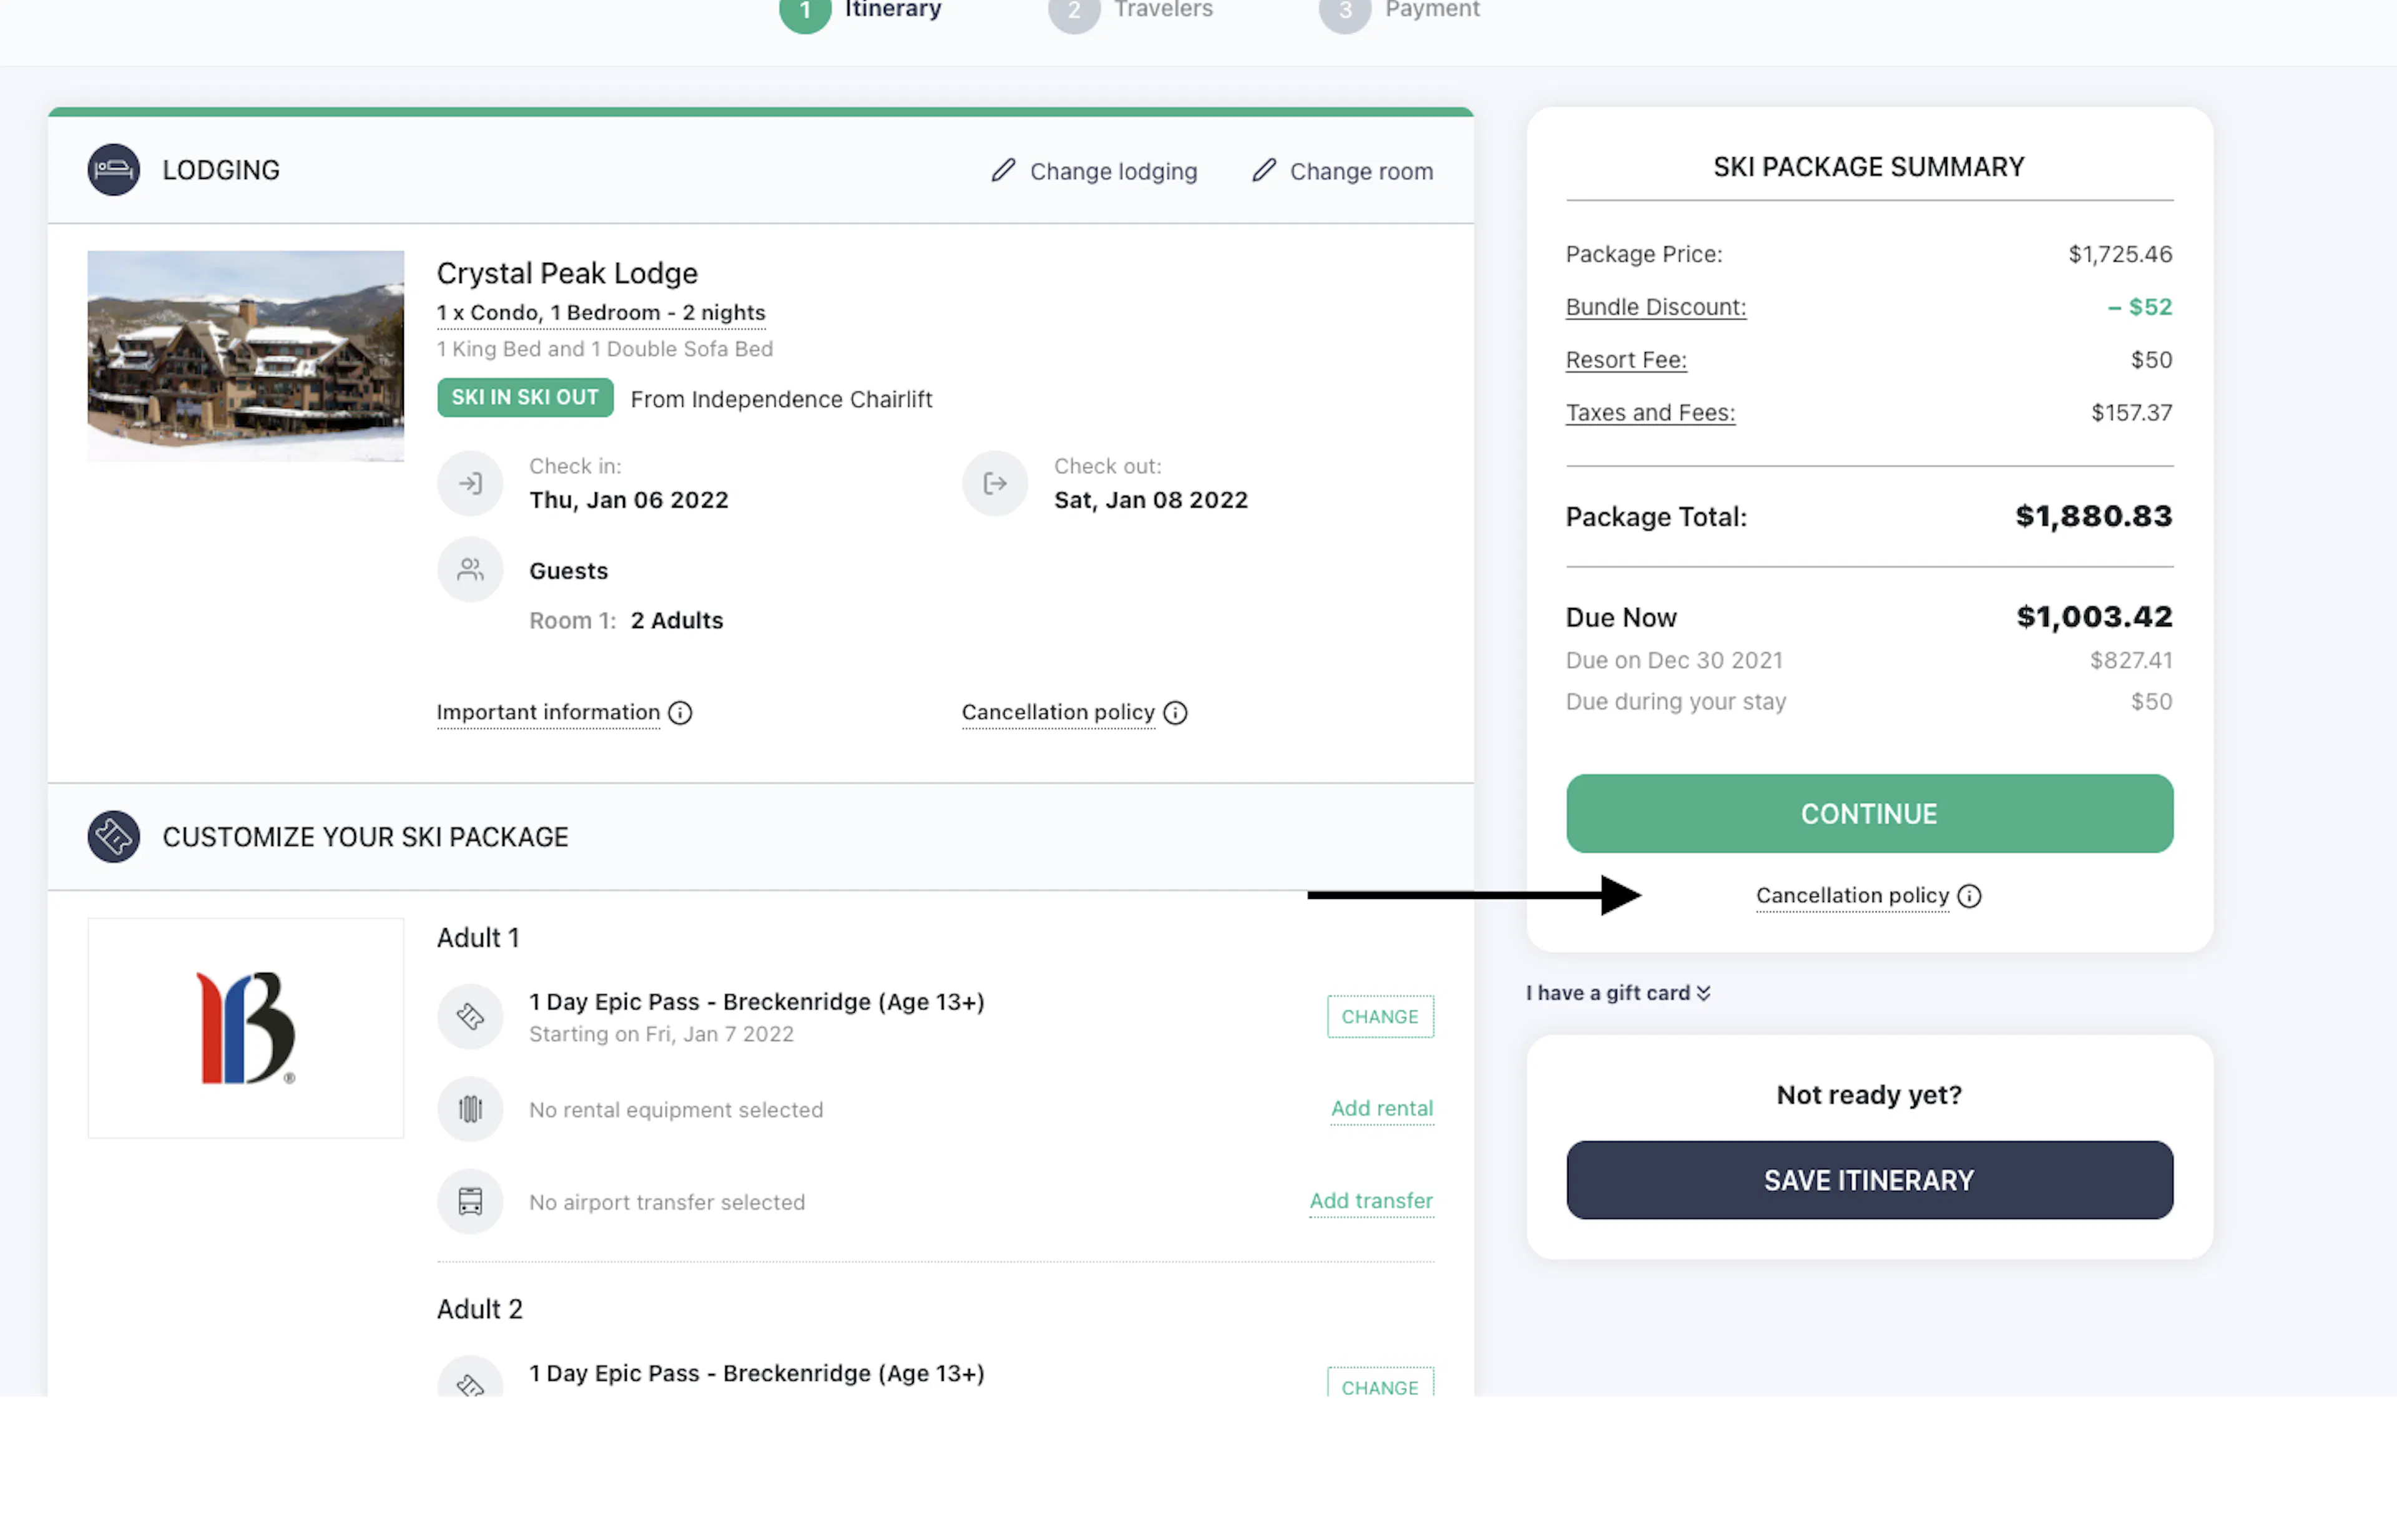
Task: Click the info icon beside Cancellation policy link
Action: click(1175, 713)
